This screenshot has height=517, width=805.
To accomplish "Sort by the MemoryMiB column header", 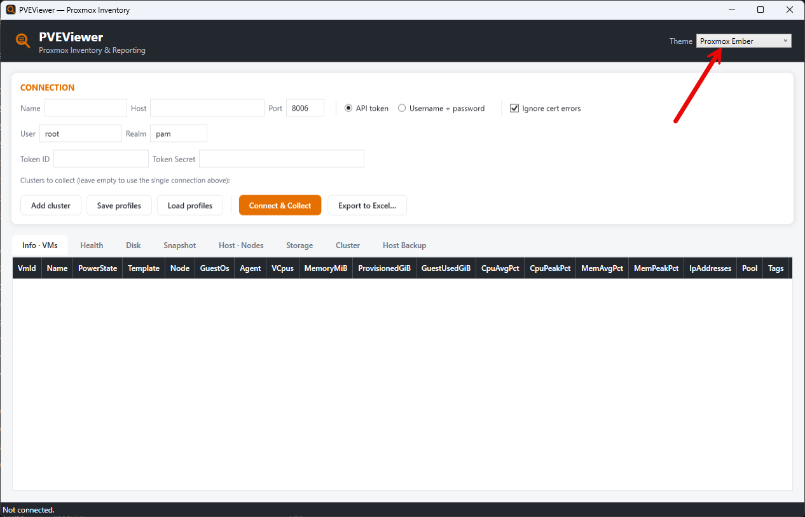I will pos(326,268).
